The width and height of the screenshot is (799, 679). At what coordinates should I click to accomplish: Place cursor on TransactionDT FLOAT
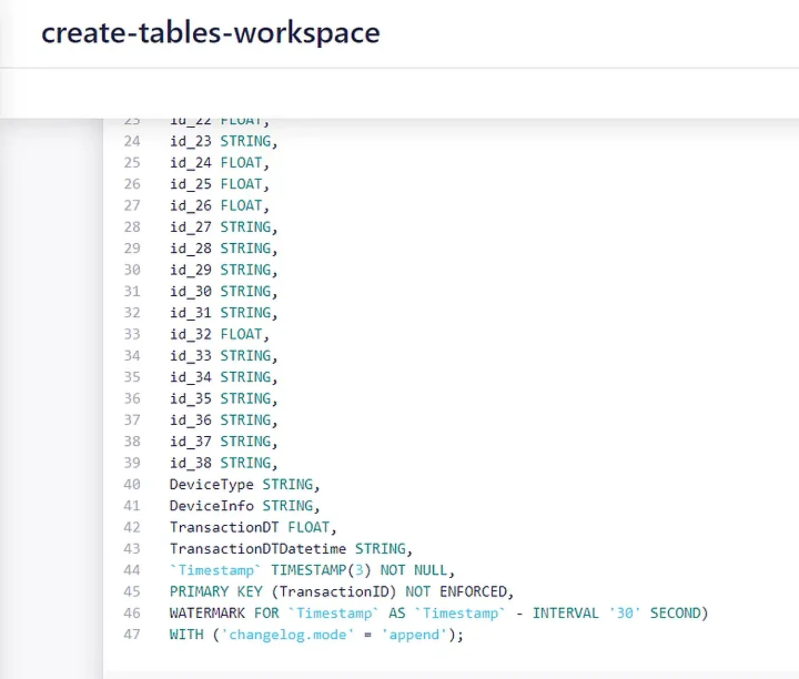click(252, 527)
